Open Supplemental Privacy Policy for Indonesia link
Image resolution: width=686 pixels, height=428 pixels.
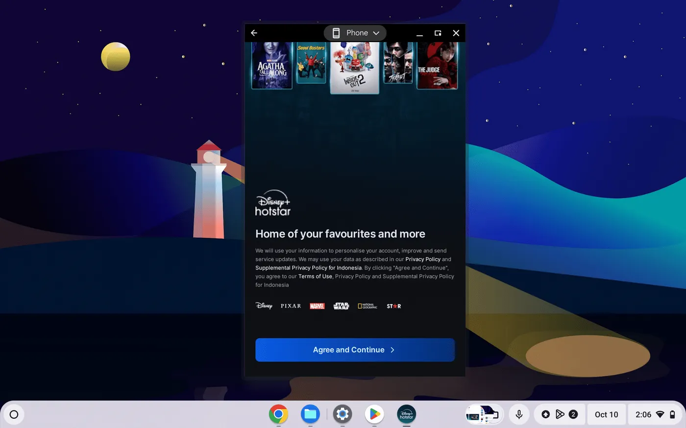(308, 268)
